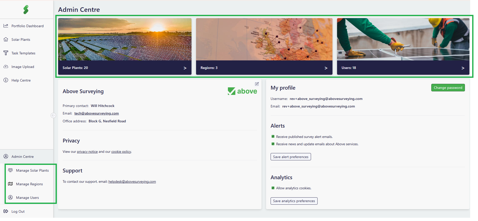Click the Task Templates icon
Screen dimensions: 478x221
tap(6, 53)
